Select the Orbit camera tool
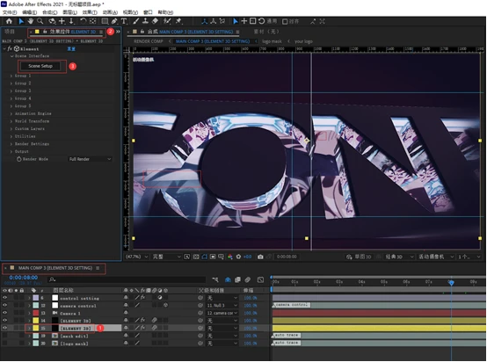 [52, 21]
